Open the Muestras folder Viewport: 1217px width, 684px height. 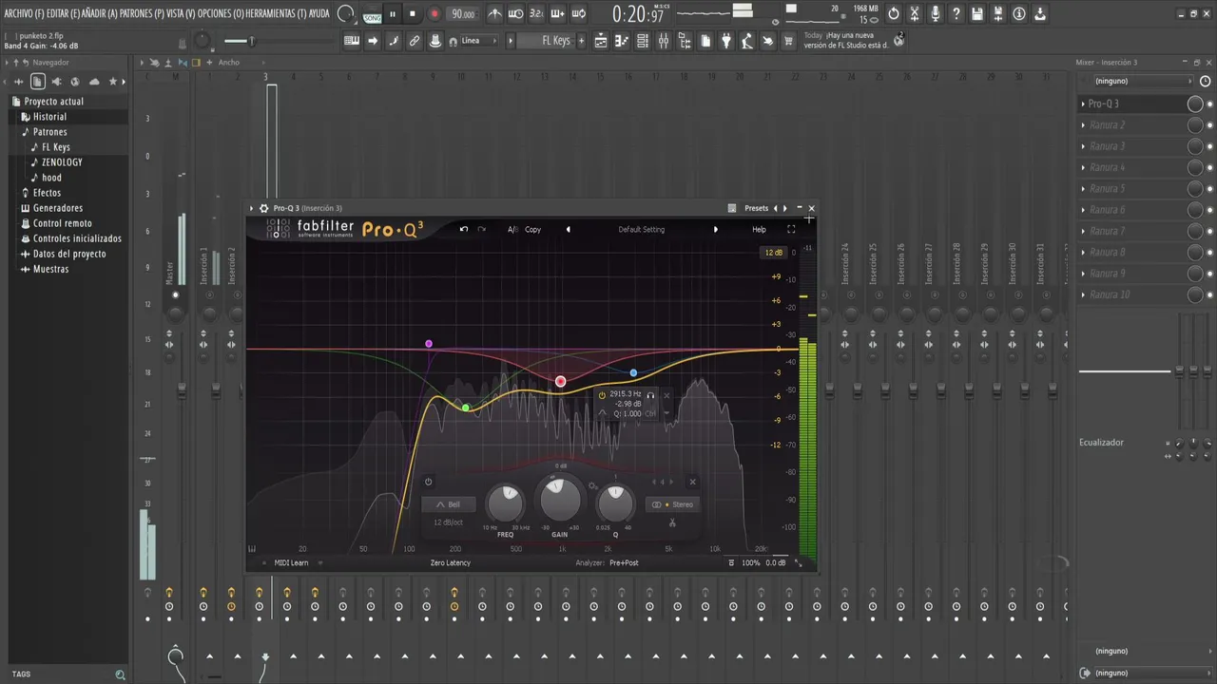pos(50,269)
